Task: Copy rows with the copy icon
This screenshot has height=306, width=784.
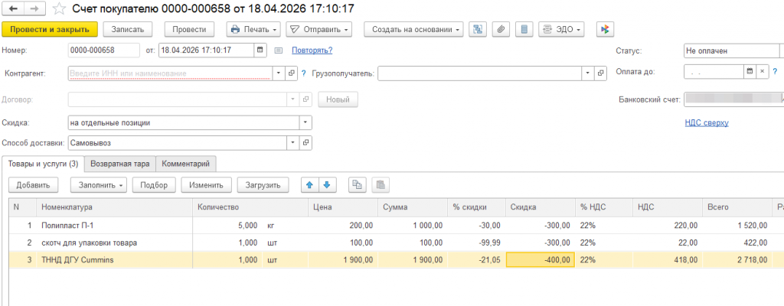Action: [357, 185]
